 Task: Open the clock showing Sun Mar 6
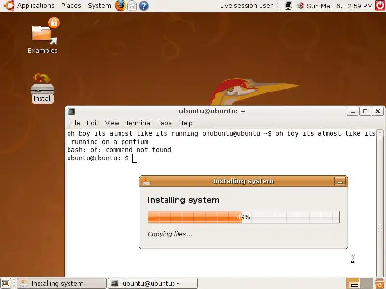340,6
